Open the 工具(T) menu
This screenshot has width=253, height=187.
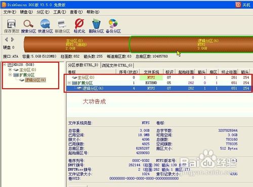pos(60,12)
